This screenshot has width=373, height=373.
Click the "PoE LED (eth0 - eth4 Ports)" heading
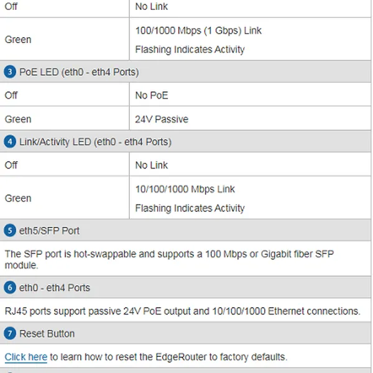point(79,72)
